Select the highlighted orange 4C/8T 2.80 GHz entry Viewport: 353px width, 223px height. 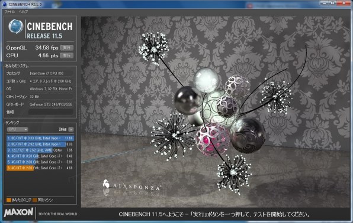[40, 168]
